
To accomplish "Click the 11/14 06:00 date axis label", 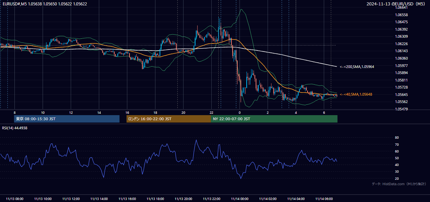I will pos(324,199).
